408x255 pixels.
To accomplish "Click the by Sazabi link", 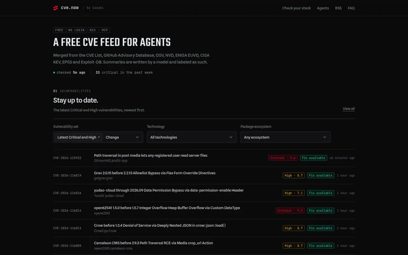I will [95, 8].
